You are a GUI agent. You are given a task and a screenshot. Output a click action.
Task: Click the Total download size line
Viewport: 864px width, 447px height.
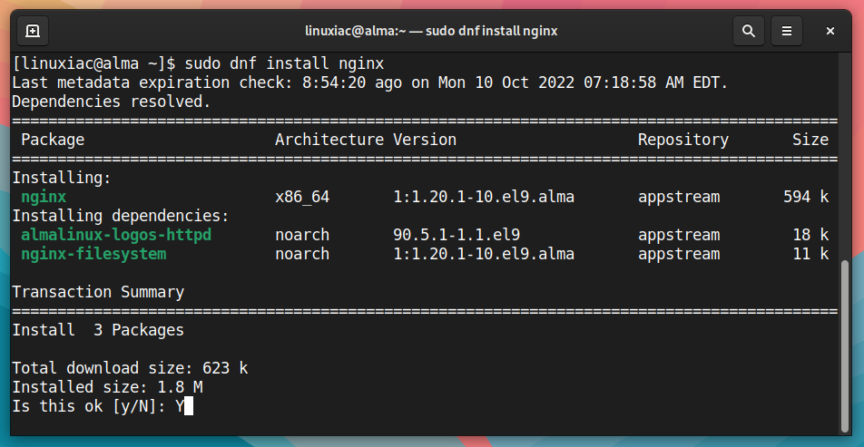[130, 368]
